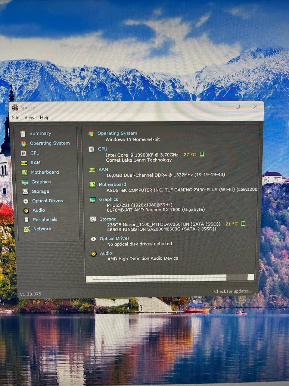This screenshot has height=386, width=289.
Task: Click the Optical Drives disc icon in sidebar
Action: pyautogui.click(x=26, y=201)
